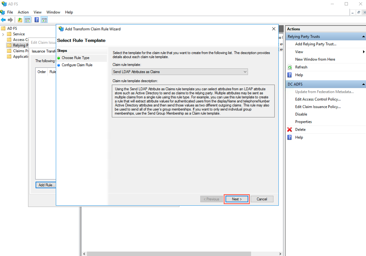Image resolution: width=366 pixels, height=256 pixels.
Task: Open the Action menu
Action: pos(23,12)
